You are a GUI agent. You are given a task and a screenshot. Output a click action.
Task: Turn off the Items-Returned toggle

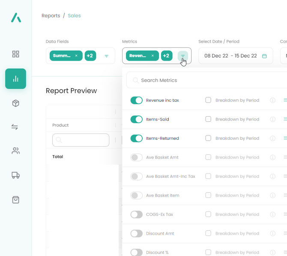pyautogui.click(x=136, y=138)
